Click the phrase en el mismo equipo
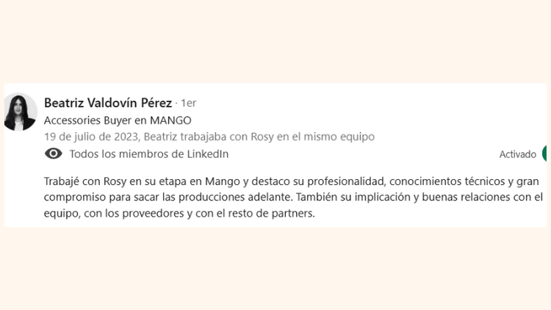Image resolution: width=551 pixels, height=310 pixels. click(325, 137)
